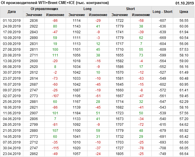Click the Short value 1805
Image resolution: width=195 pixels, height=157 pixels.
[120, 154]
